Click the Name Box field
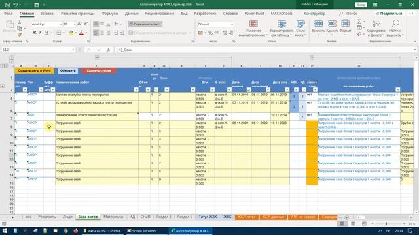Screen dimensions: 419x235 [x=37, y=50]
